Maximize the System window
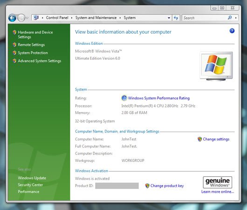 coord(222,8)
